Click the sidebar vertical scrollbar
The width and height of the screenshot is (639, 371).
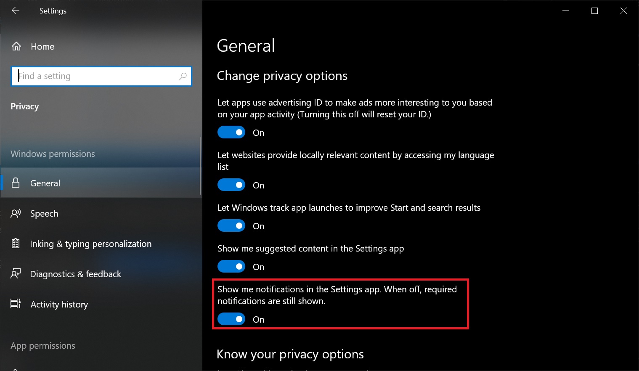(200, 166)
